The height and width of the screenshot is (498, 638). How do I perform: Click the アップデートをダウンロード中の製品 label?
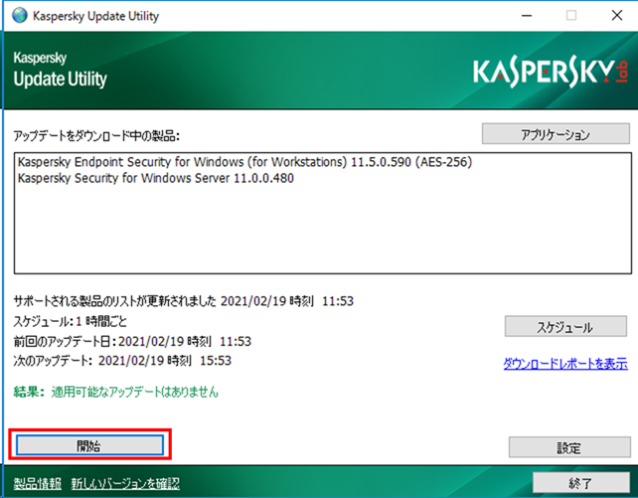[x=96, y=135]
